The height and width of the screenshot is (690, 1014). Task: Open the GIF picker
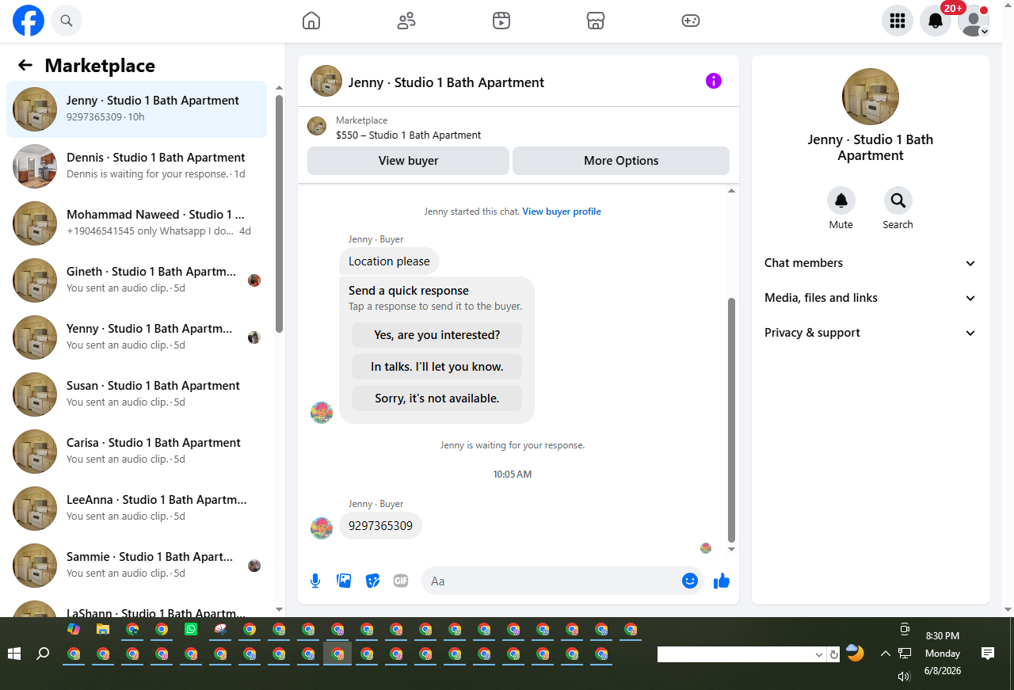pyautogui.click(x=401, y=581)
